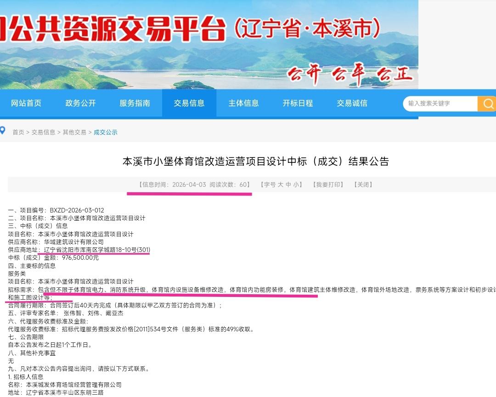Screen dimensions: 496x397
Task: Click the 首页 breadcrumb link
Action: point(17,132)
